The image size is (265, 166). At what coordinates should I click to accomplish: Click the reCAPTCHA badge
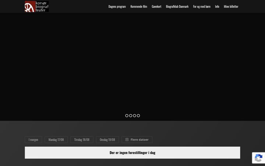258,158
